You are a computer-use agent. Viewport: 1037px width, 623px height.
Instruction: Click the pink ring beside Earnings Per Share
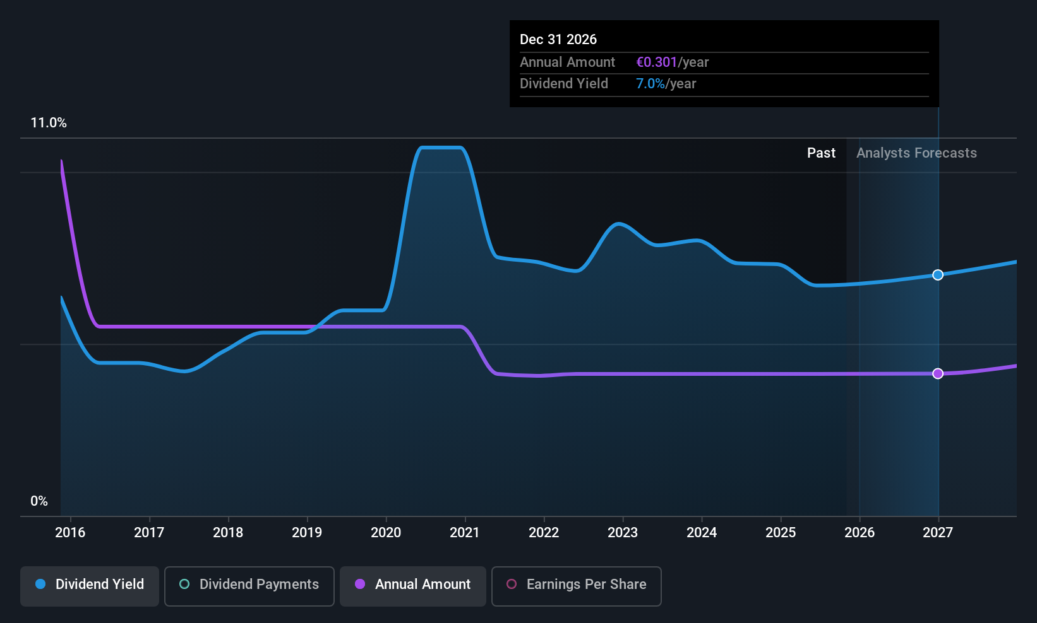pyautogui.click(x=512, y=585)
